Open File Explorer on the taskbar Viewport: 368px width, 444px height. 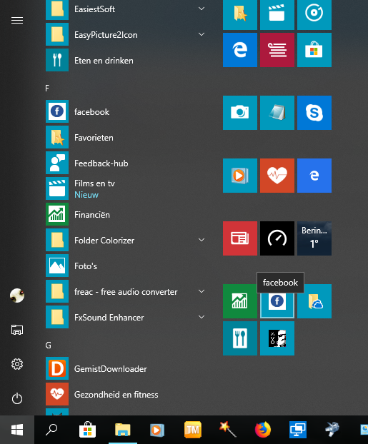(x=122, y=430)
